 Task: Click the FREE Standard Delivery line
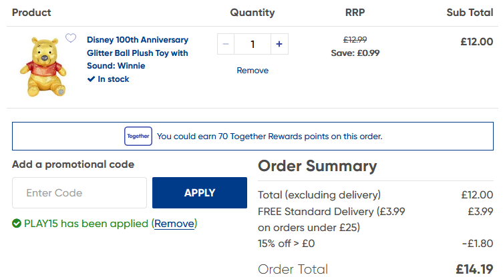(x=375, y=220)
